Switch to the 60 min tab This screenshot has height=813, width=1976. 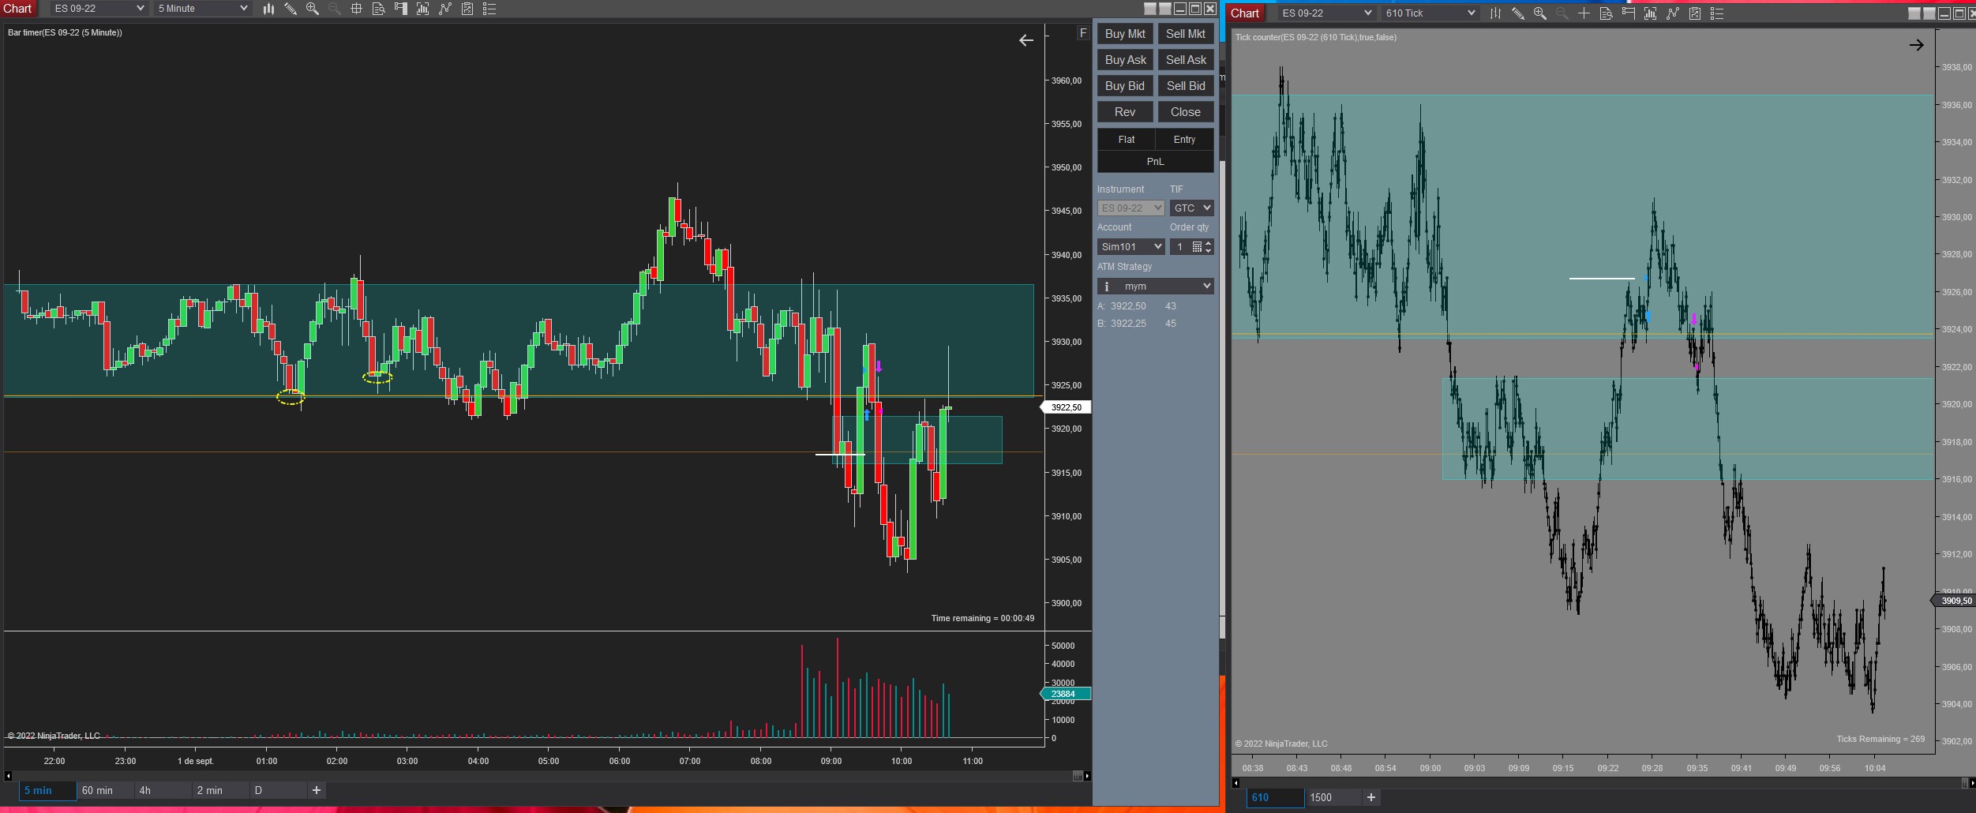pos(98,790)
